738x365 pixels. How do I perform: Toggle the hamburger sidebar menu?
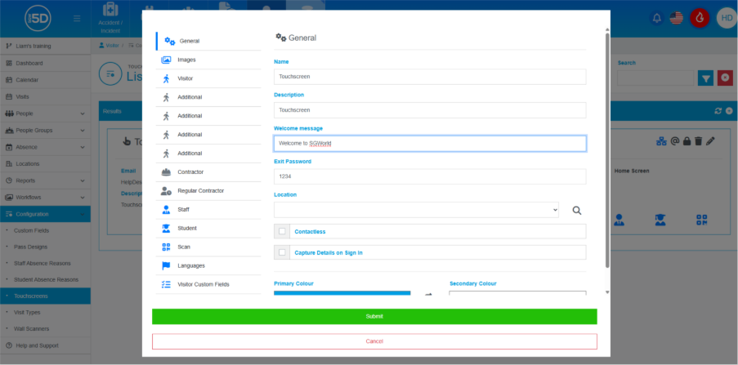click(x=77, y=19)
